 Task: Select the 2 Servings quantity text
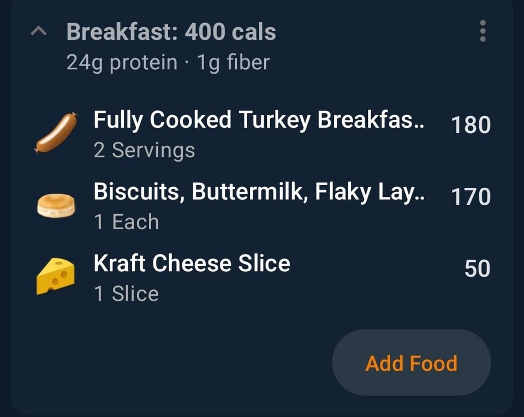(x=144, y=150)
